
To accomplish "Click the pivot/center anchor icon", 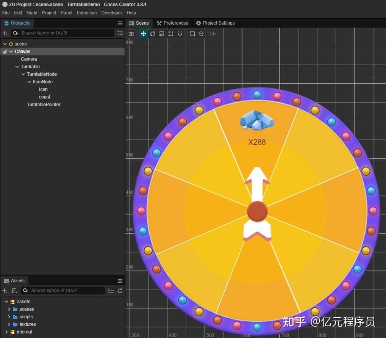I will [x=192, y=34].
